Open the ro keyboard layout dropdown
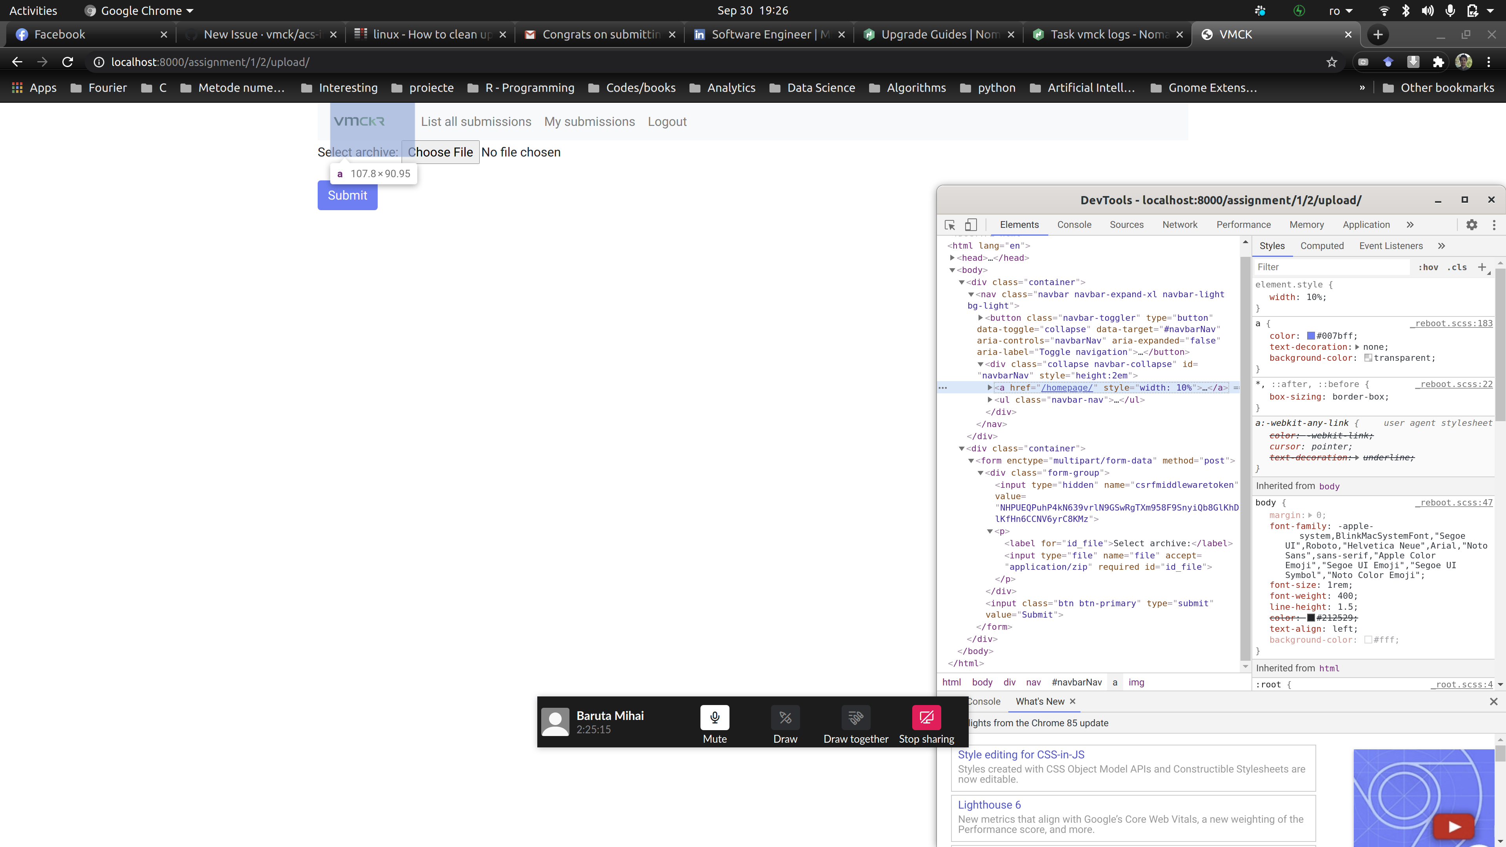1506x847 pixels. tap(1341, 11)
